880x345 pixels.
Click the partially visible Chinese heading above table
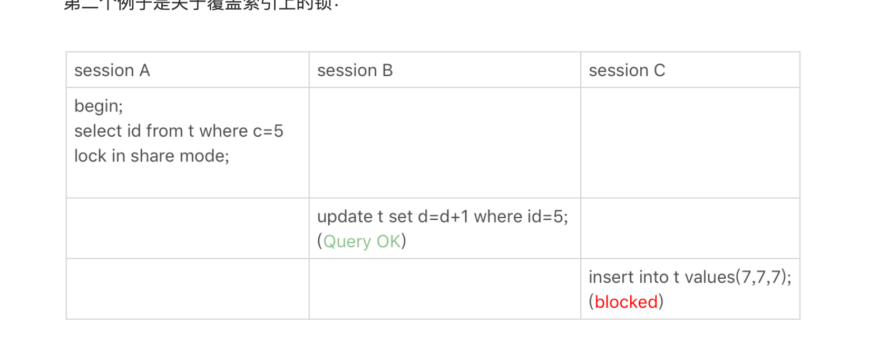201,5
